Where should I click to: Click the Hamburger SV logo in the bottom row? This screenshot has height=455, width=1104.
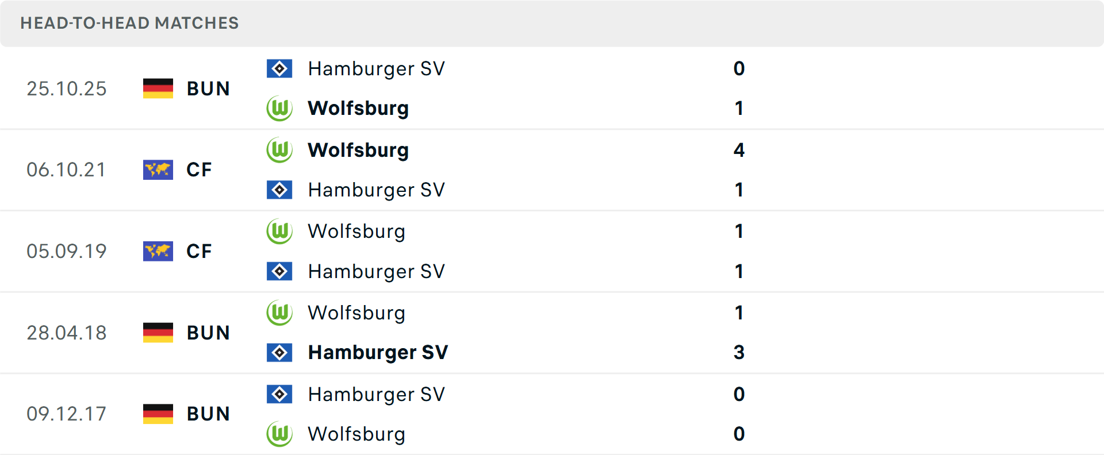tap(279, 394)
